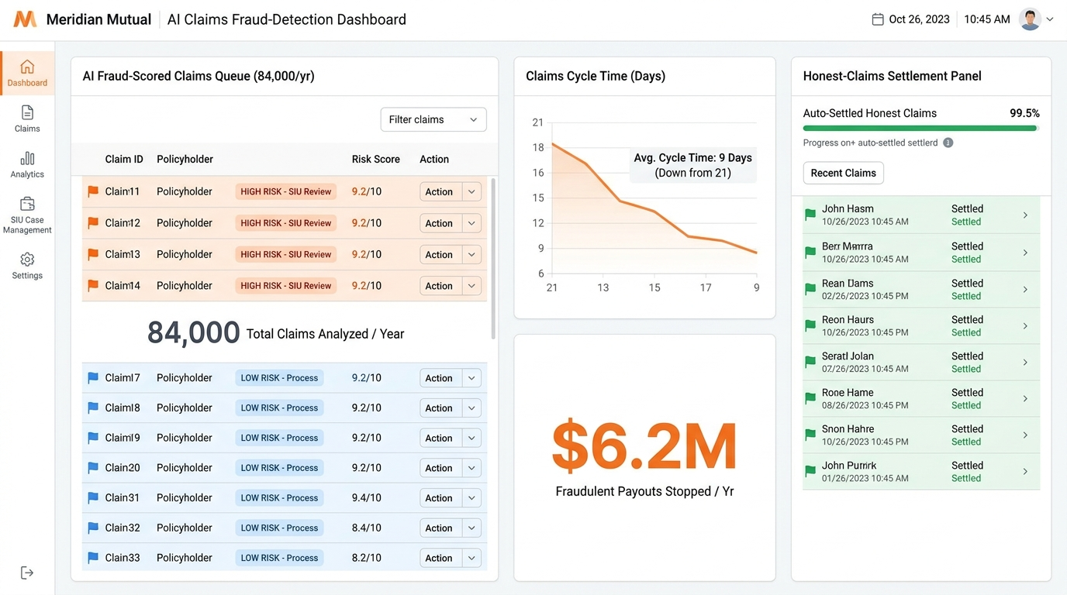Image resolution: width=1067 pixels, height=595 pixels.
Task: Click the Meridian Mutual logo icon
Action: click(x=26, y=19)
